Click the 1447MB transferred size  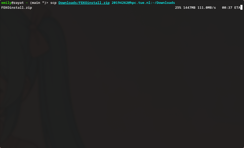[189, 8]
